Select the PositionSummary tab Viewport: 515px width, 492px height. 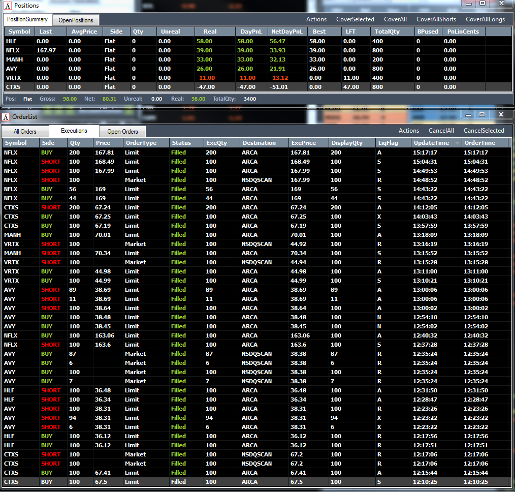pyautogui.click(x=28, y=20)
